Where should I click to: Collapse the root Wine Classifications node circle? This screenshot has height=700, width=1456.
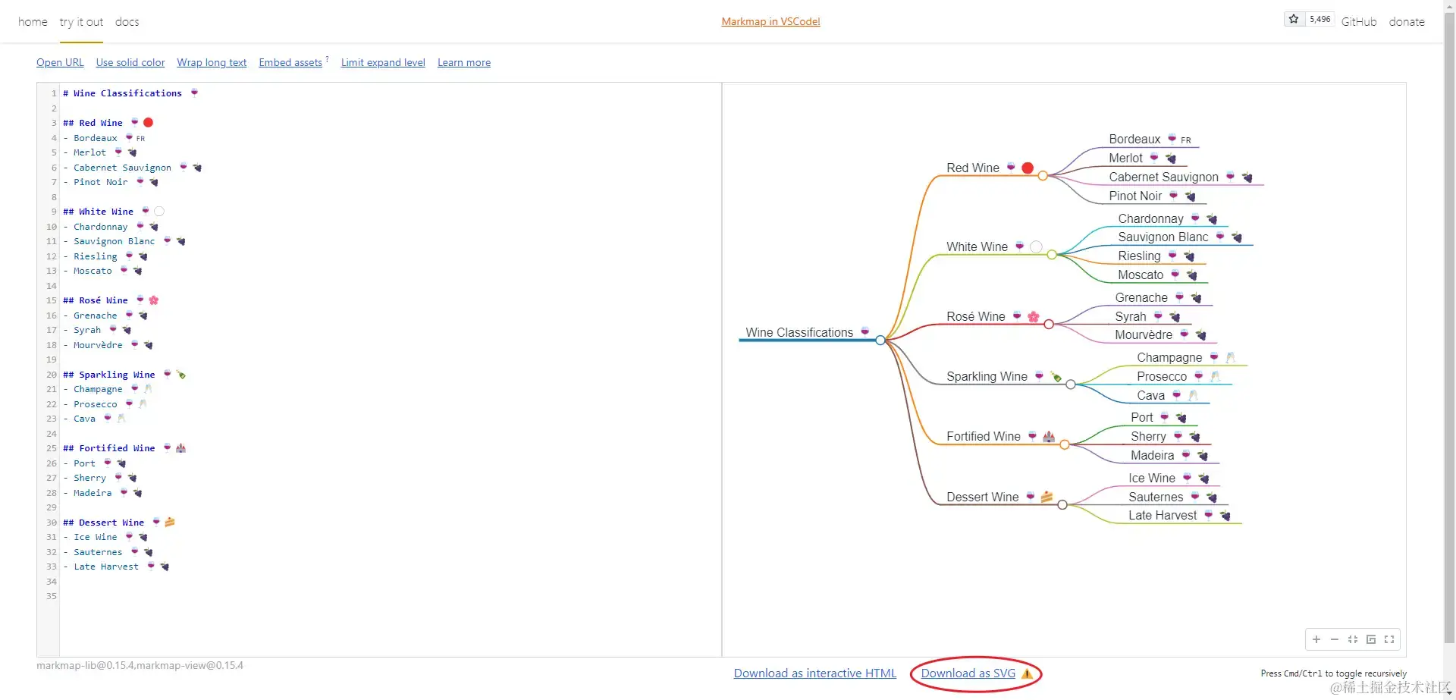pyautogui.click(x=880, y=341)
